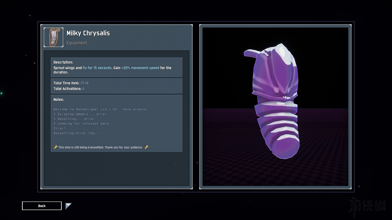This screenshot has height=220, width=392.
Task: Click the 'Scraping memory... error.' log line
Action: [81, 114]
